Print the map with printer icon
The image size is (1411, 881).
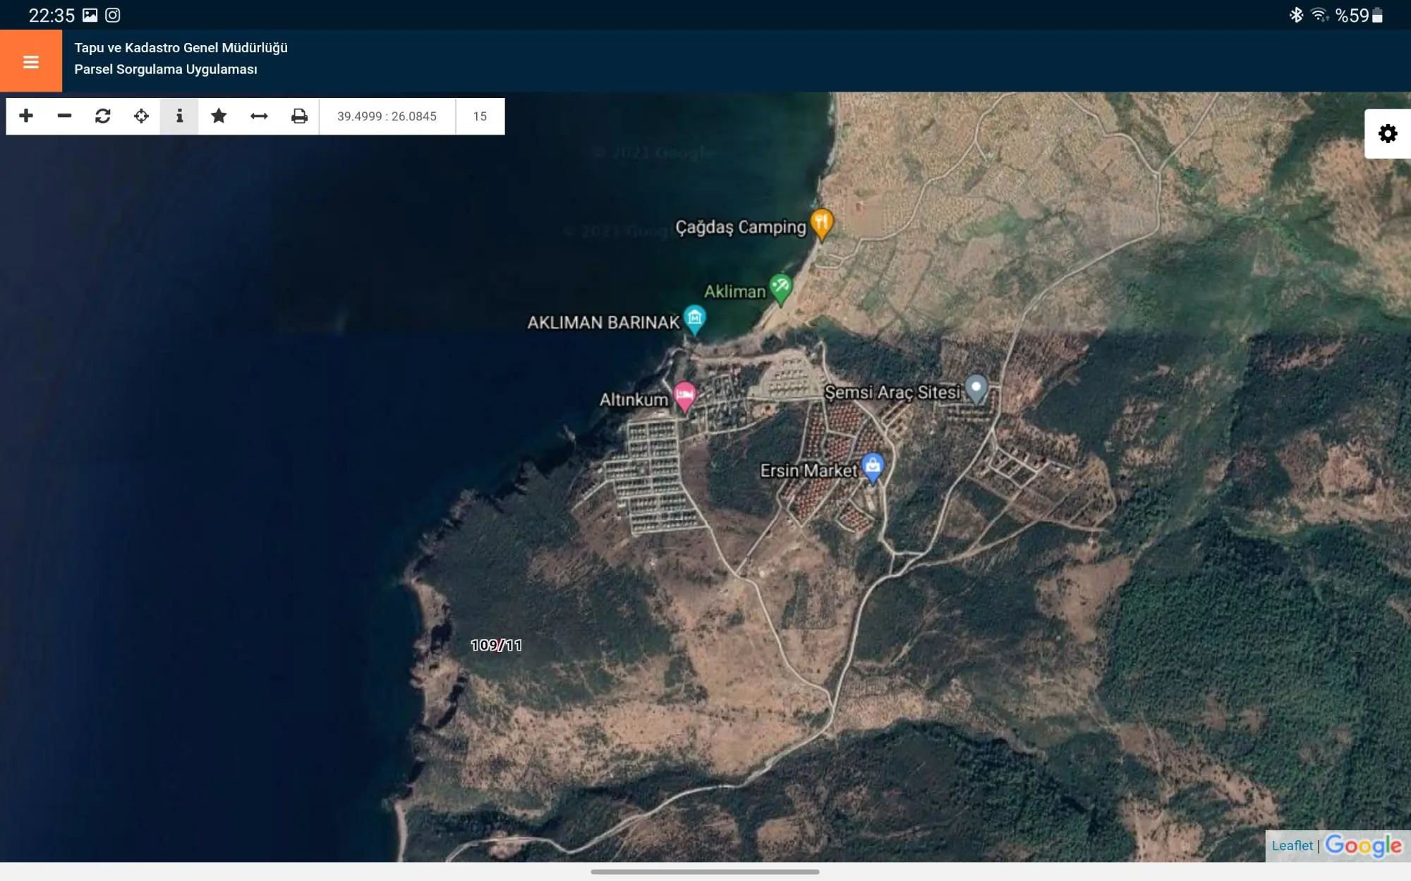pos(299,116)
